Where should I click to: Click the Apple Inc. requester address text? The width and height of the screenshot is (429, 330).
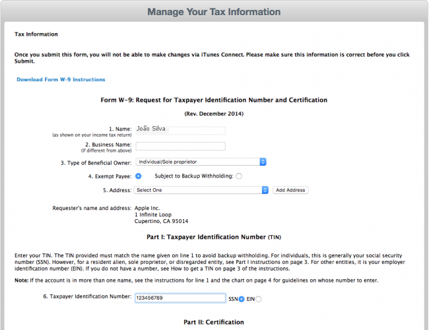[x=161, y=214]
